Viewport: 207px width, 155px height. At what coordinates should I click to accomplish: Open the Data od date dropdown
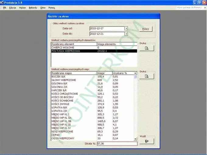(x=126, y=29)
